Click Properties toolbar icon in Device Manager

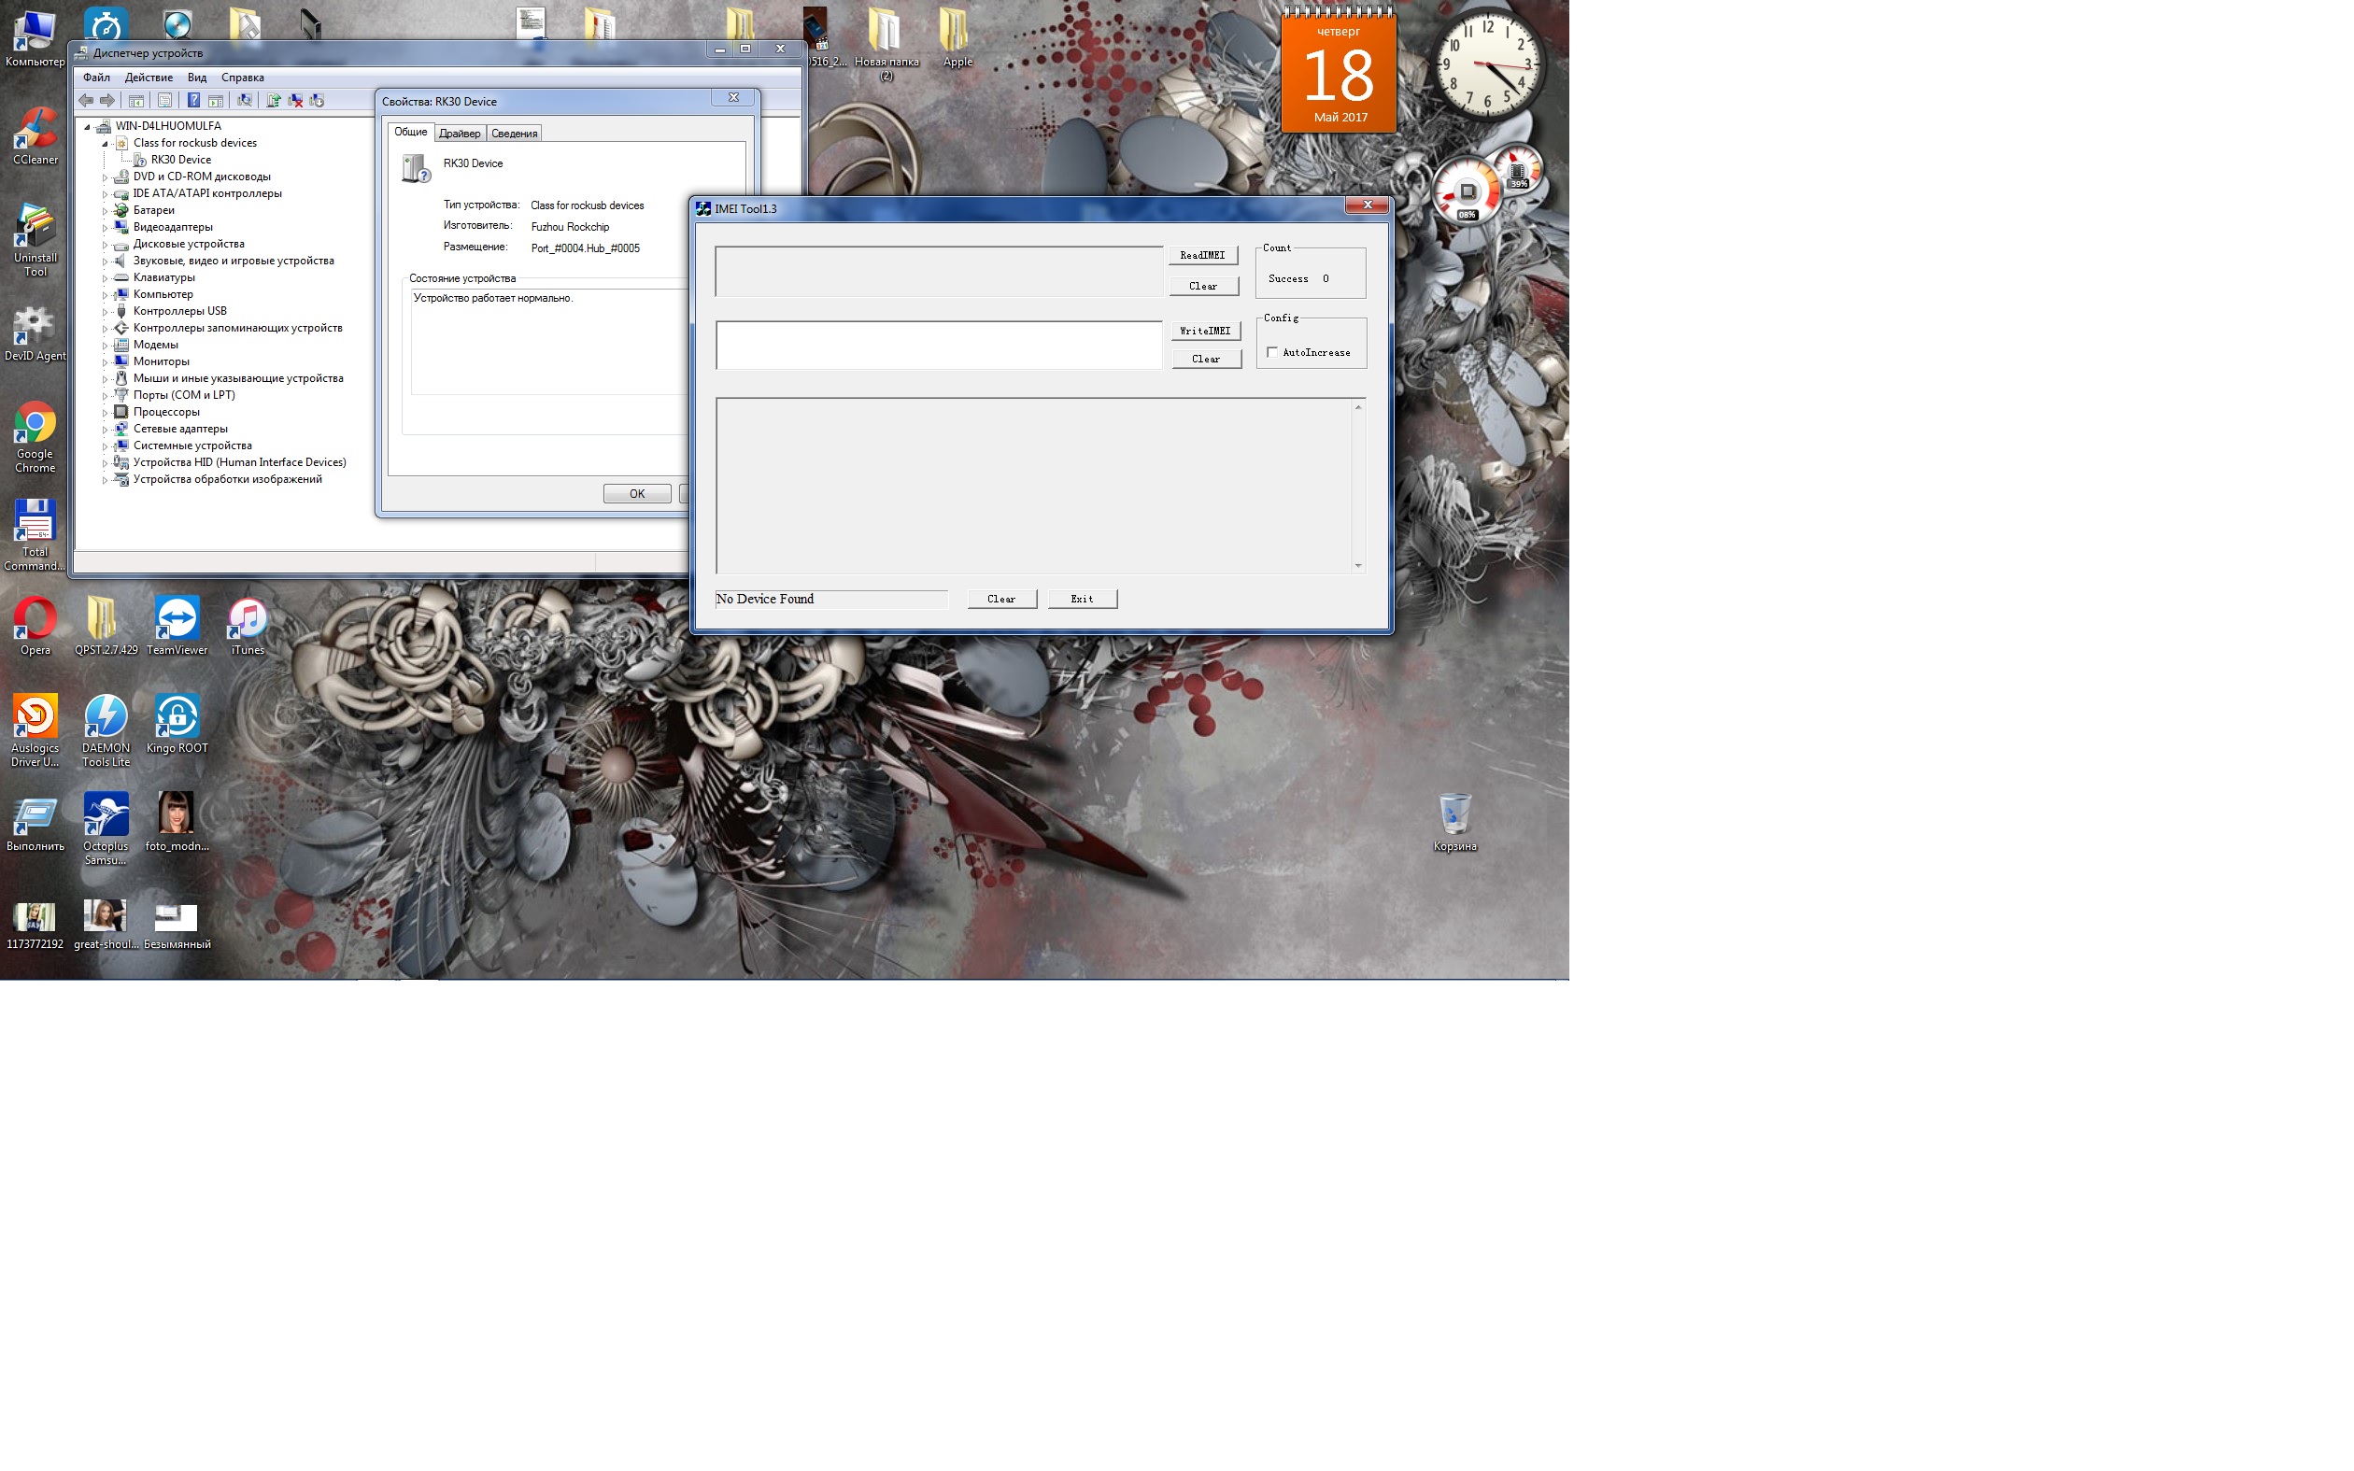(x=164, y=100)
